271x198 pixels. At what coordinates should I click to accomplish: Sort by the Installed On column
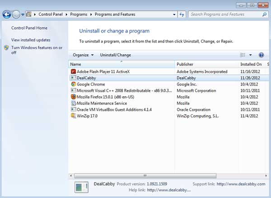(252, 64)
